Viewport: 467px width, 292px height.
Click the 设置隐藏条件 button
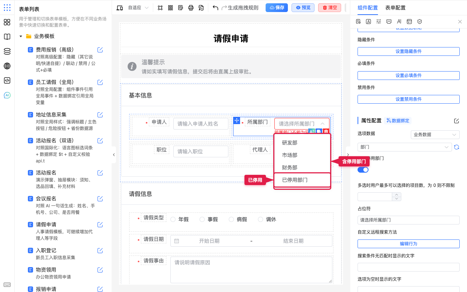[x=409, y=51]
